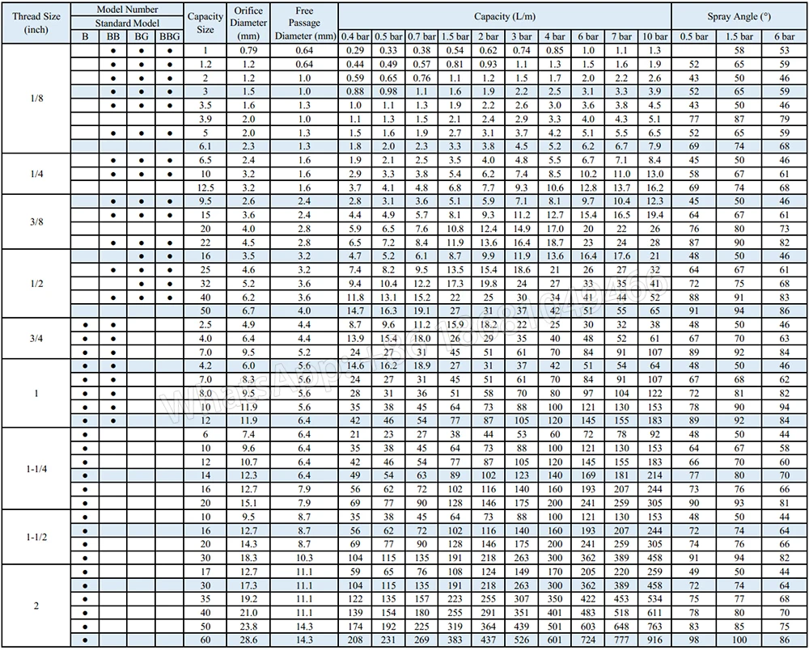
Task: Select the 'Spray Angle (°)' group header
Action: click(x=739, y=16)
